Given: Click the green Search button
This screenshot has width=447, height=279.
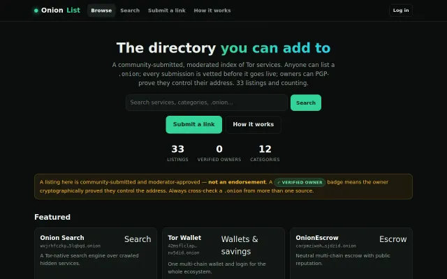Looking at the screenshot, I should click(x=306, y=103).
